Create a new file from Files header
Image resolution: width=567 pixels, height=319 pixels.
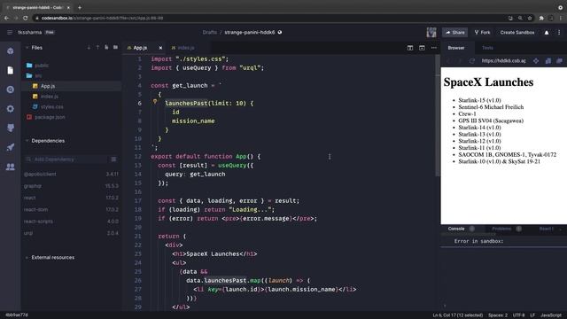pyautogui.click(x=106, y=47)
